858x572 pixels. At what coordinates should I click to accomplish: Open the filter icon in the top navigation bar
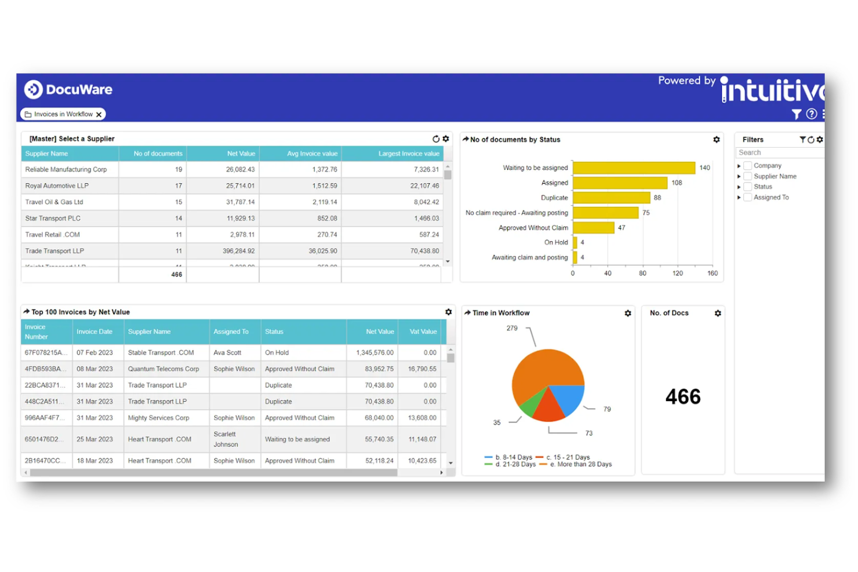pyautogui.click(x=797, y=114)
